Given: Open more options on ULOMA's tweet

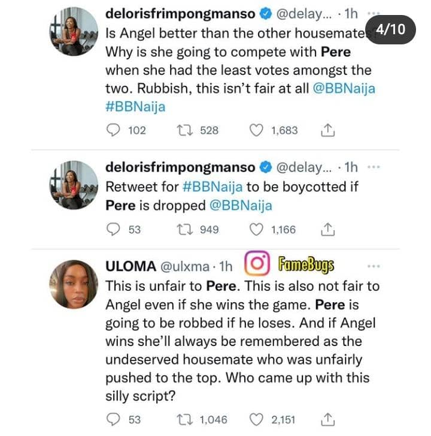Looking at the screenshot, I should pos(373,266).
